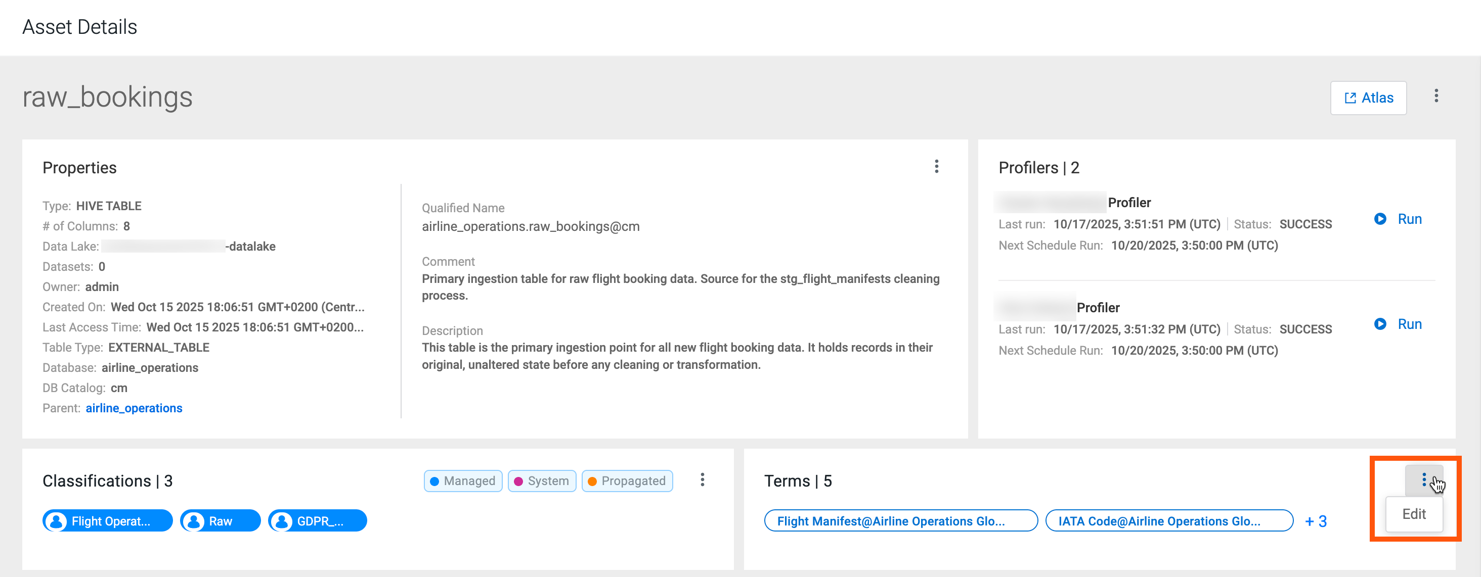Expand the +3 additional terms
Screen dimensions: 1481x577
(x=1316, y=521)
